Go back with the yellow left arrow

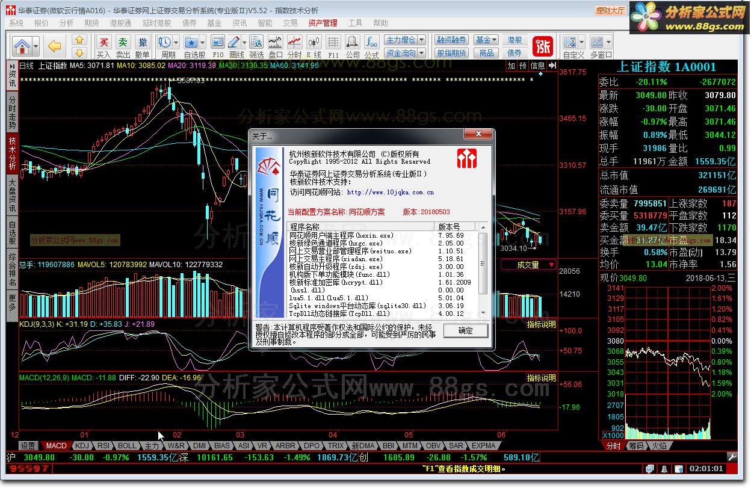point(55,46)
